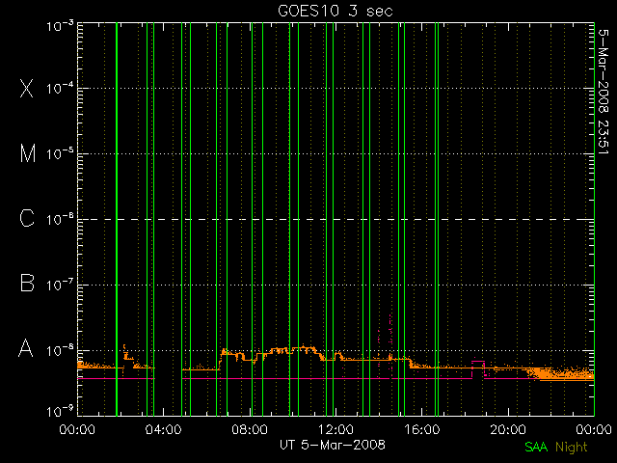Click the orange flux peak near 10:30
Viewport: 617px width, 463px height.
(304, 348)
